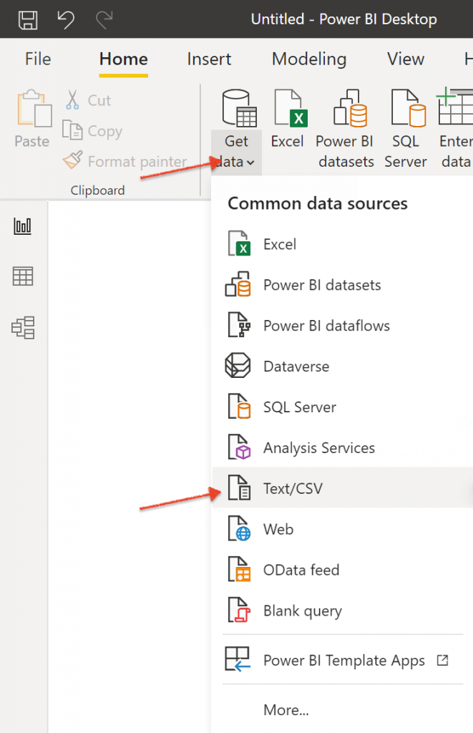Switch to the Insert ribbon tab
The height and width of the screenshot is (733, 473).
pos(209,59)
